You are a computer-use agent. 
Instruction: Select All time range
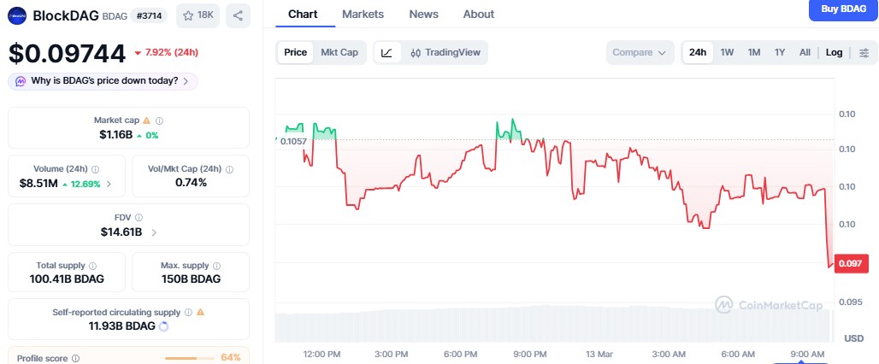pos(805,53)
